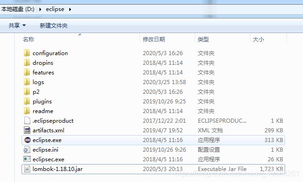Select the eclipsec.exe file name
Viewport: 303px width, 182px height.
[48, 159]
